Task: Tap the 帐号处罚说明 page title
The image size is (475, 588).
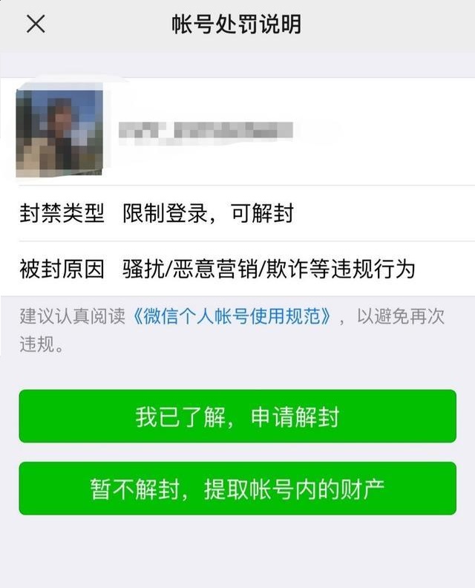Action: pos(237,24)
